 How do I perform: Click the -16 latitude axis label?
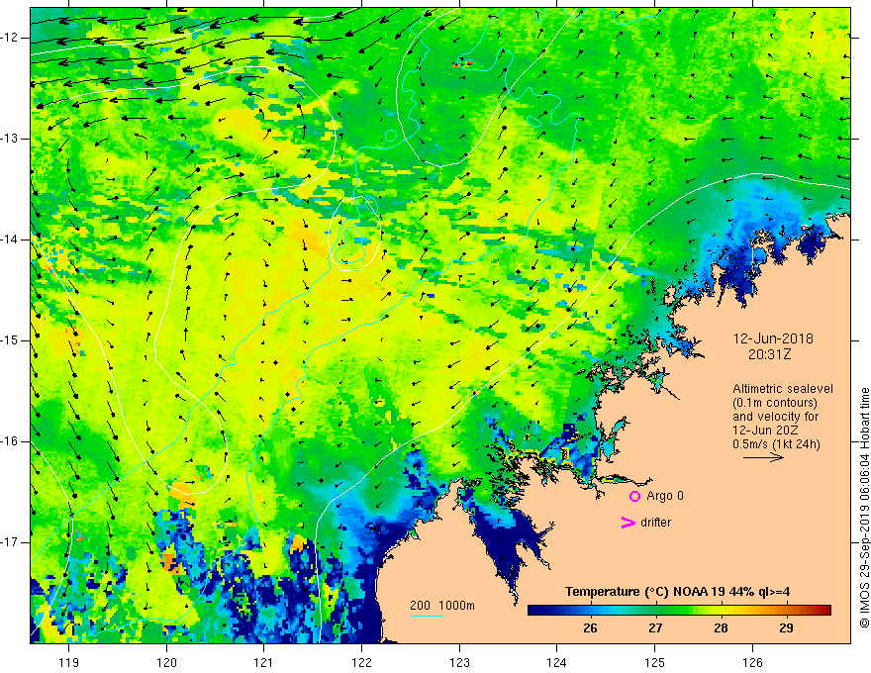click(x=11, y=441)
